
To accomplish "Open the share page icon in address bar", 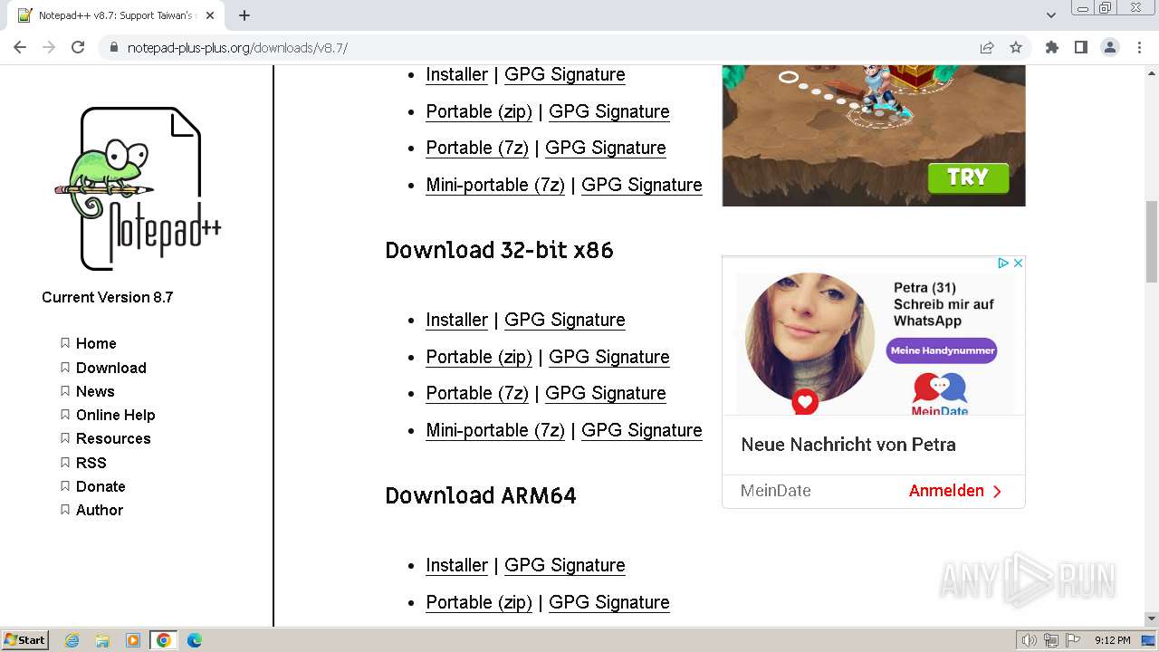I will click(x=987, y=47).
